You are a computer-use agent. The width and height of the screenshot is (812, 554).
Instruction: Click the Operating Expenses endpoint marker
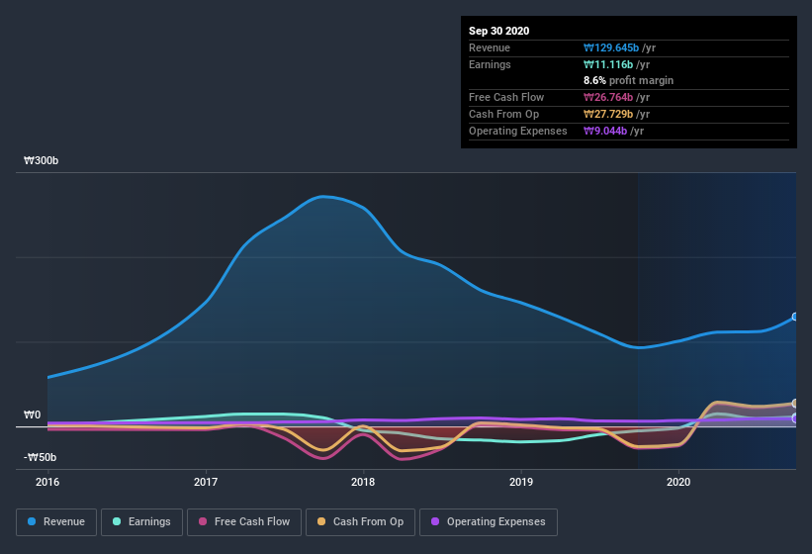point(795,417)
